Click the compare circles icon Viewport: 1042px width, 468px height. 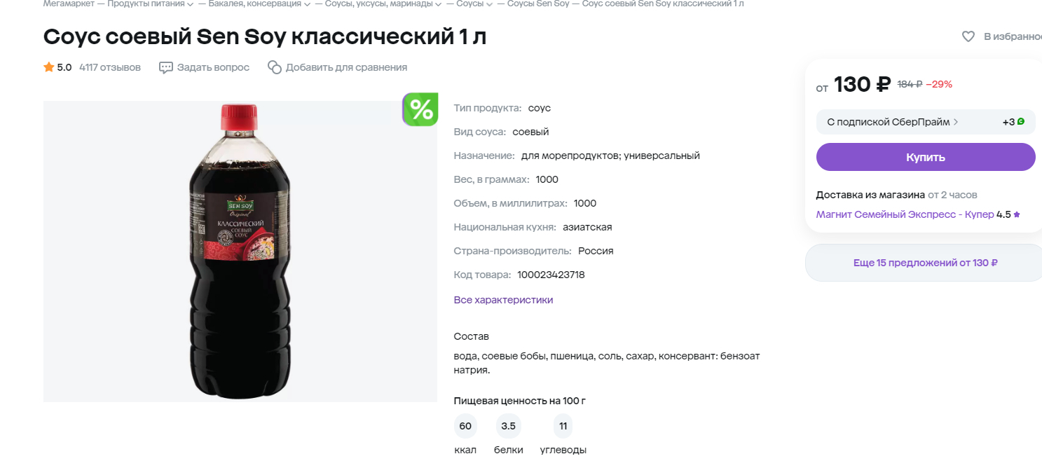point(275,67)
